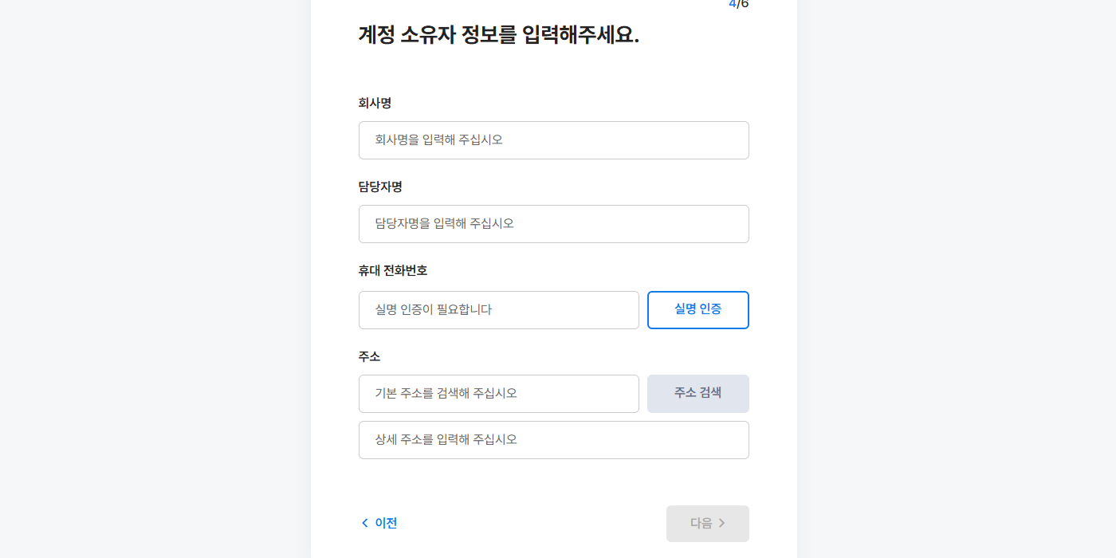This screenshot has width=1116, height=558.
Task: Click placeholder text 실명 인증이 필요합니다
Action: click(x=434, y=310)
